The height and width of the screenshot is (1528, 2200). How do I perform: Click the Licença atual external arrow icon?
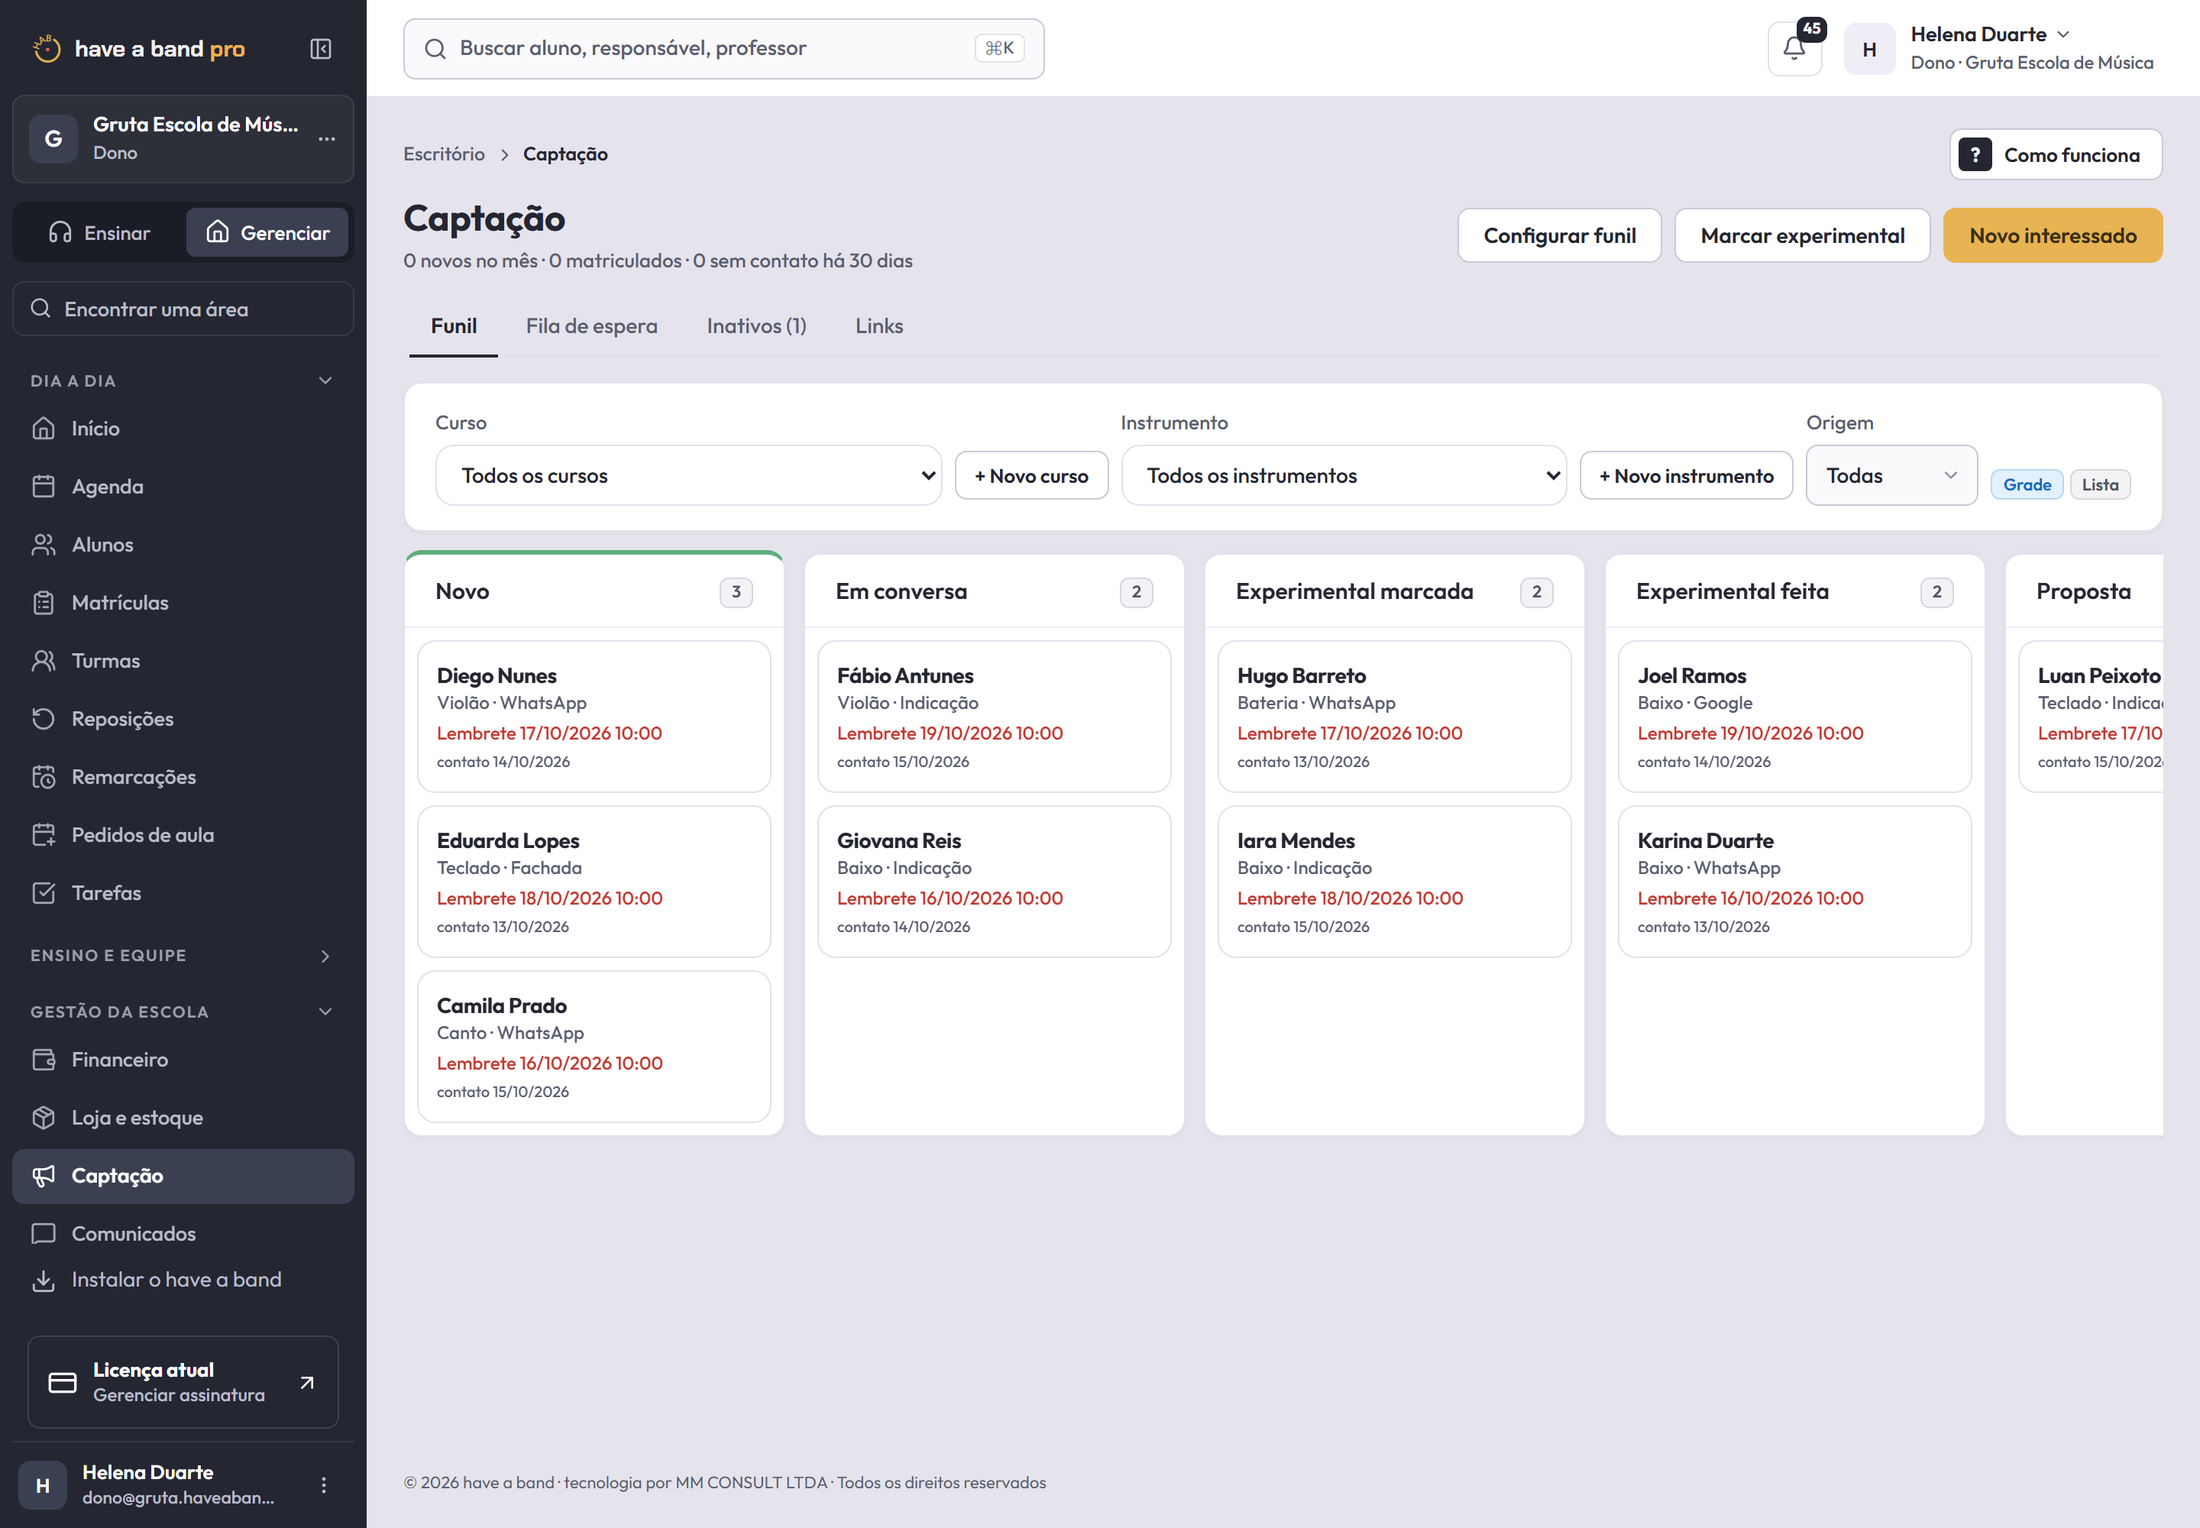tap(307, 1383)
